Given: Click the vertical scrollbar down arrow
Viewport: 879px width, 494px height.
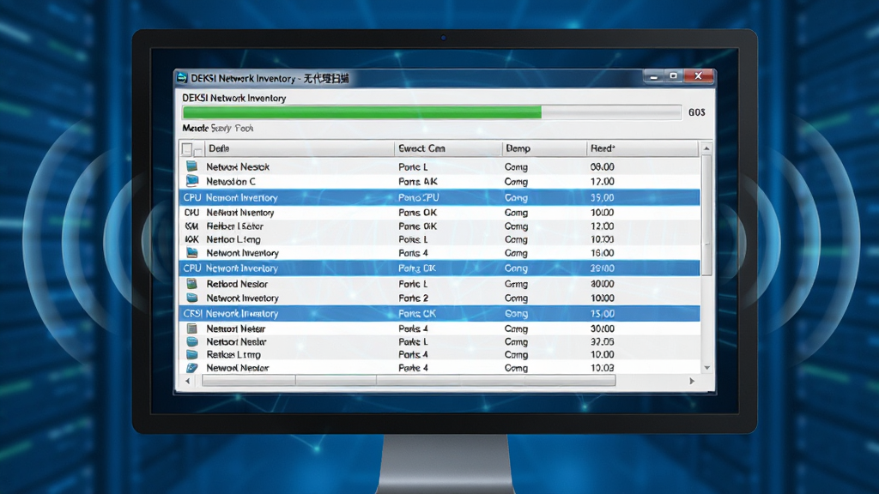Looking at the screenshot, I should tap(706, 368).
